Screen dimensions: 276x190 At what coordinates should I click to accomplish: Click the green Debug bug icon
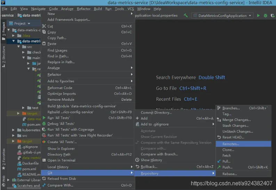pyautogui.click(x=265, y=16)
